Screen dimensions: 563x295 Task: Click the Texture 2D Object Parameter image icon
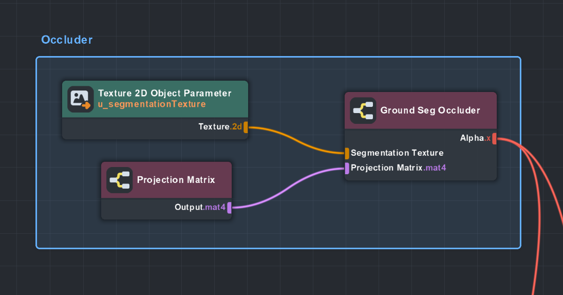click(x=81, y=99)
